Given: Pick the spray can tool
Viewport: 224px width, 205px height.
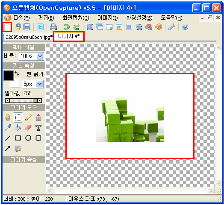Looking at the screenshot, I should pyautogui.click(x=38, y=117).
